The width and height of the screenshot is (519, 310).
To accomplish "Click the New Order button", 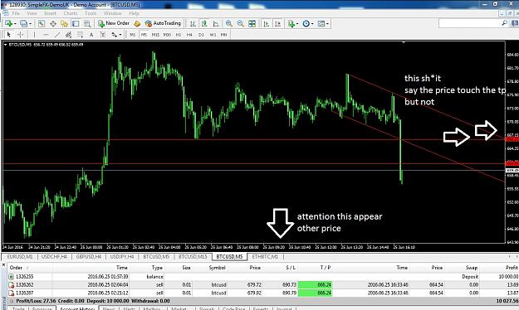I will (x=114, y=23).
